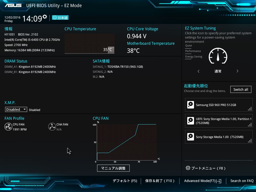Click the ASUS logo
Image resolution: width=256 pixels, height=192 pixels.
[x=13, y=5]
